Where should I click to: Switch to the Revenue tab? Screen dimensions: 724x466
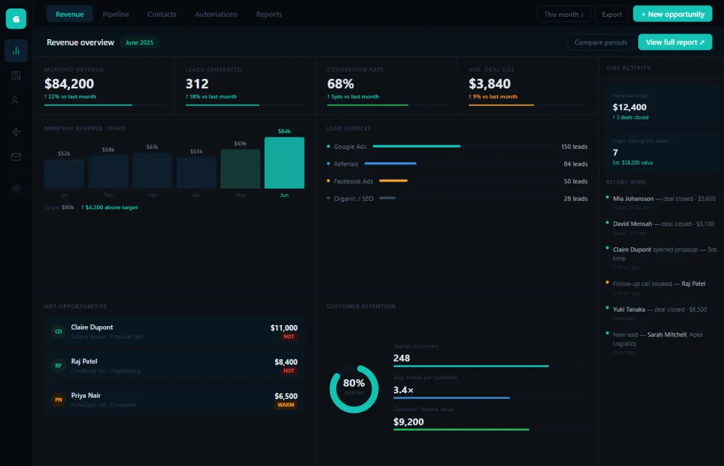(x=69, y=14)
